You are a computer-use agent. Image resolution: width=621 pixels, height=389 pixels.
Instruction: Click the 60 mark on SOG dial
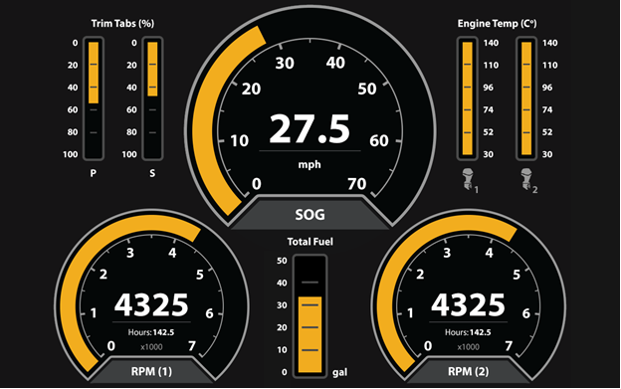point(379,141)
